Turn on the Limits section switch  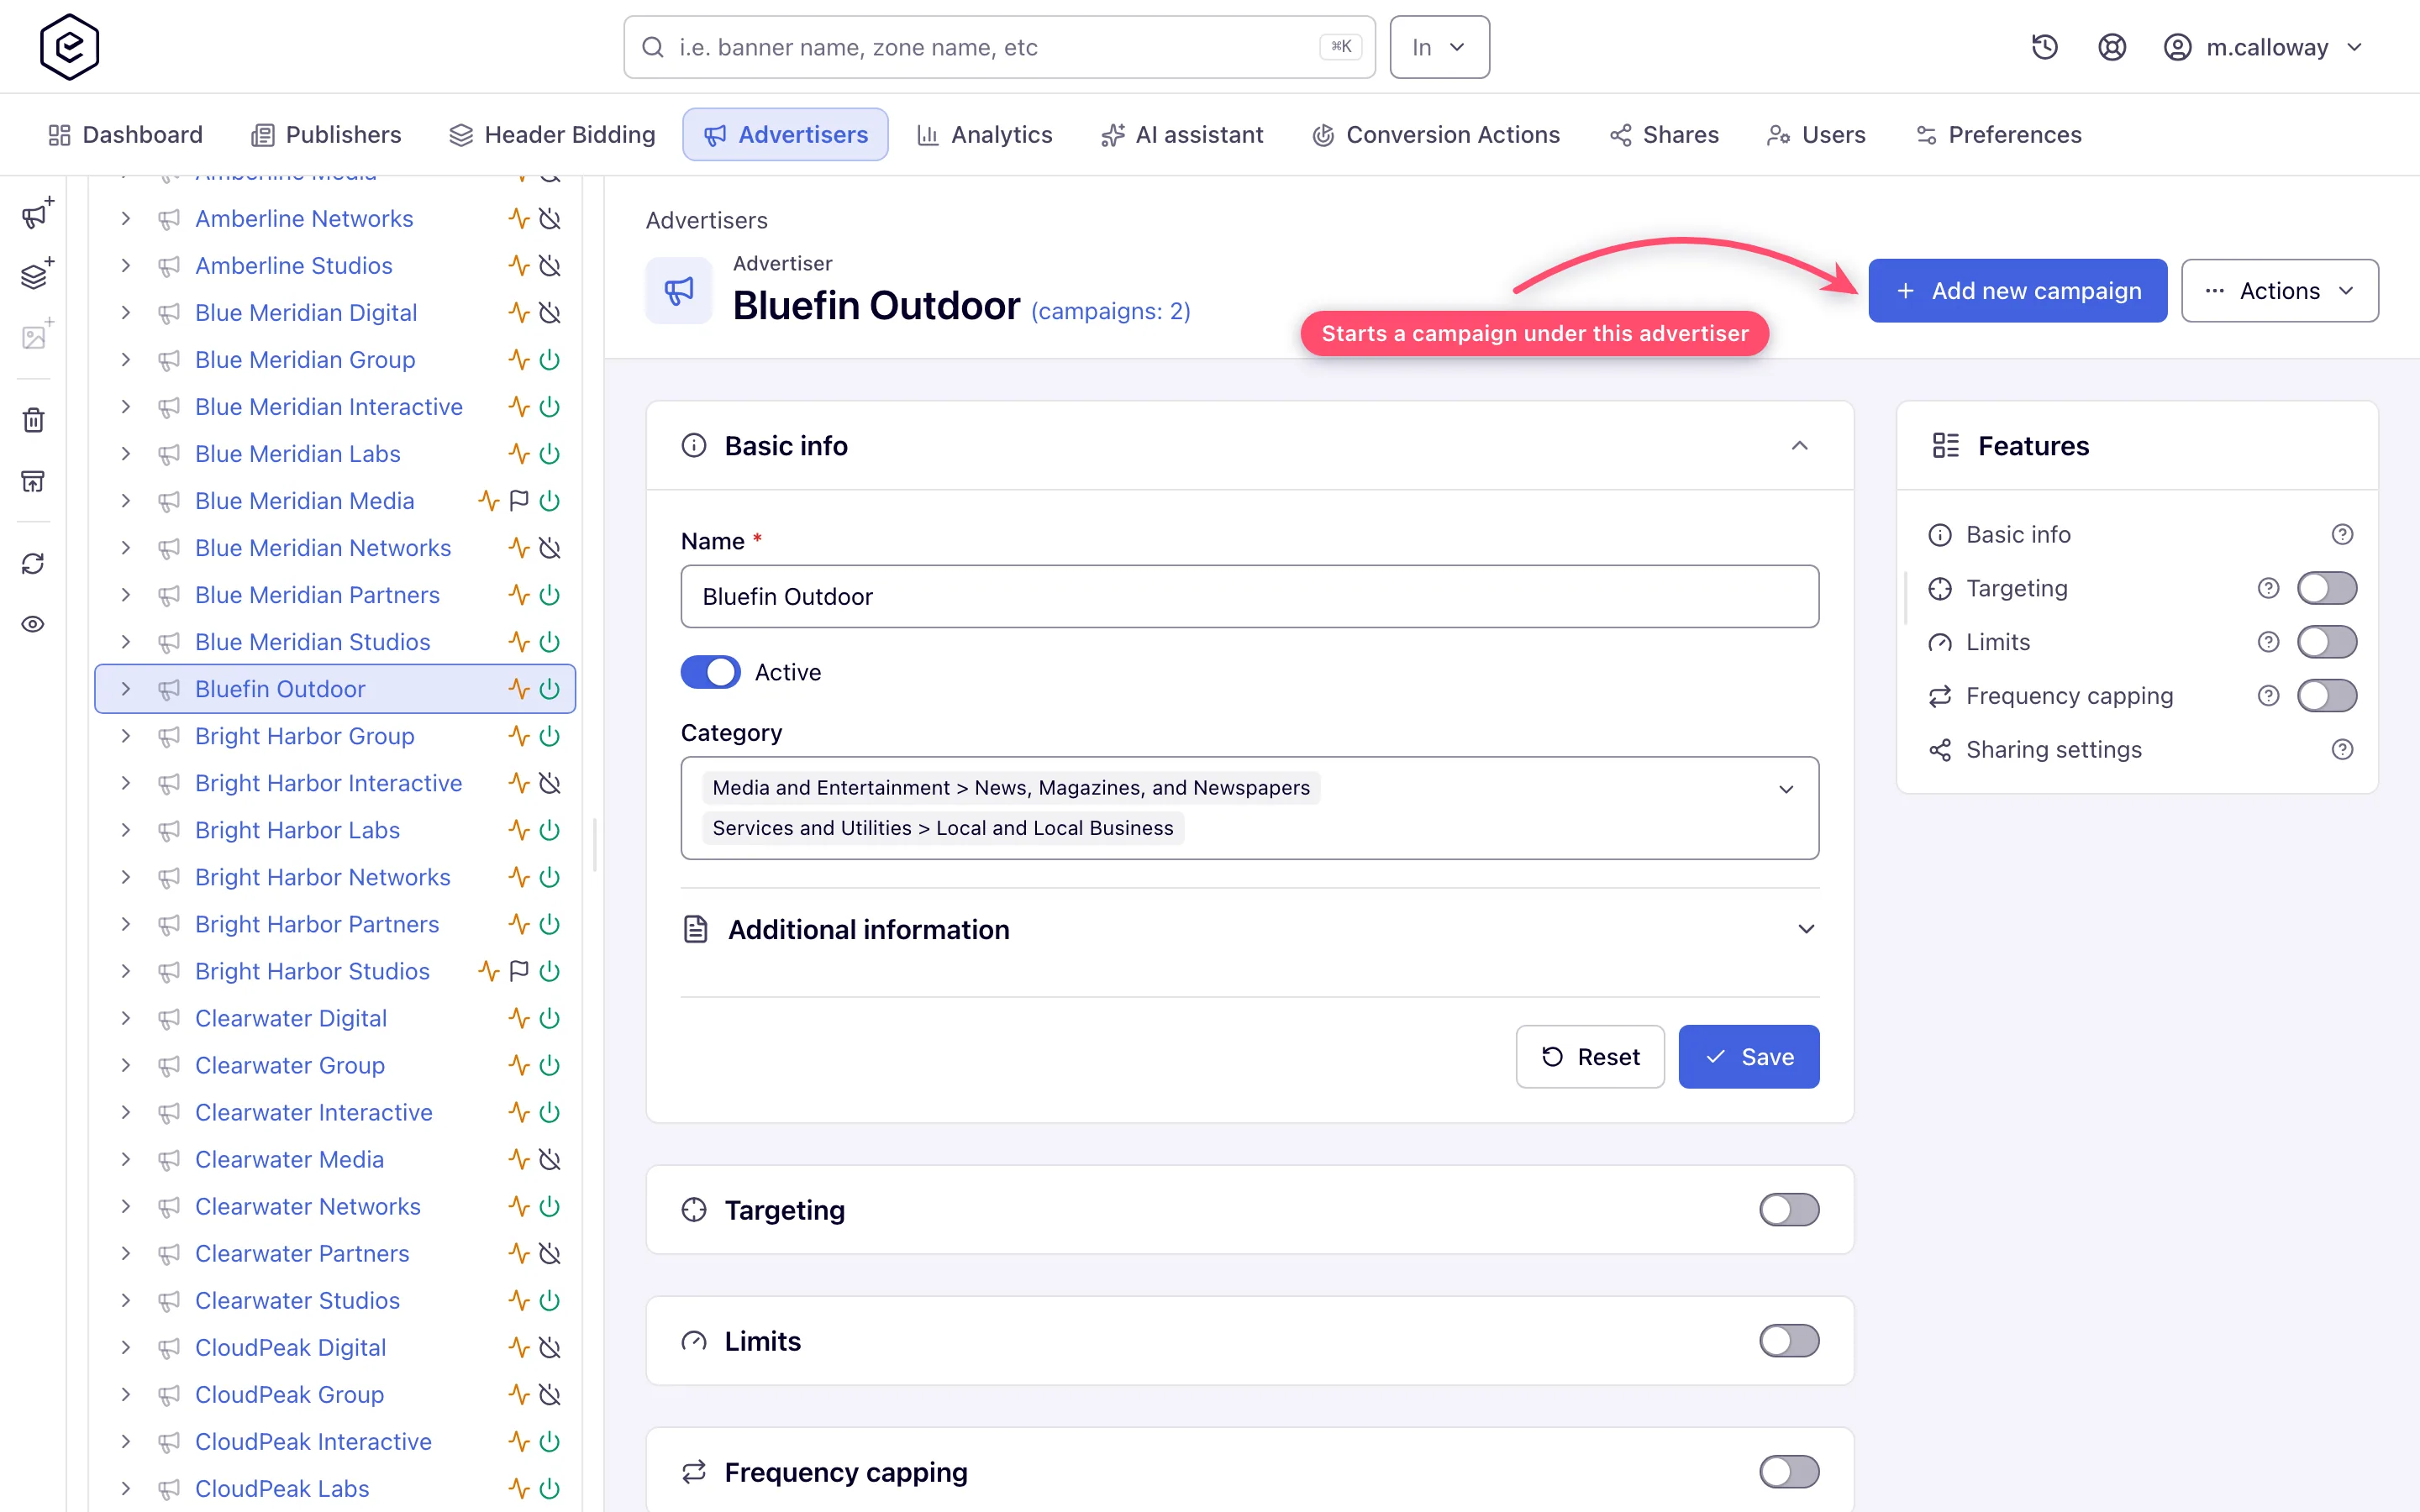[x=1789, y=1341]
